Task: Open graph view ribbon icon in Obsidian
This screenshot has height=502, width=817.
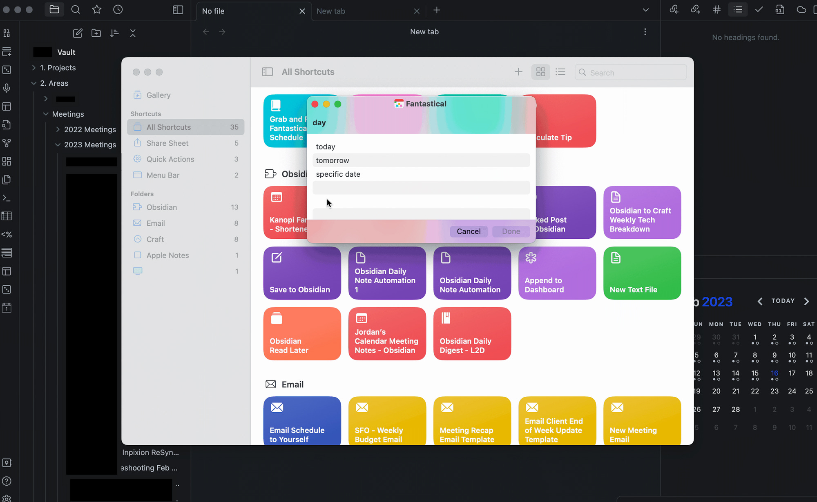Action: (x=7, y=143)
